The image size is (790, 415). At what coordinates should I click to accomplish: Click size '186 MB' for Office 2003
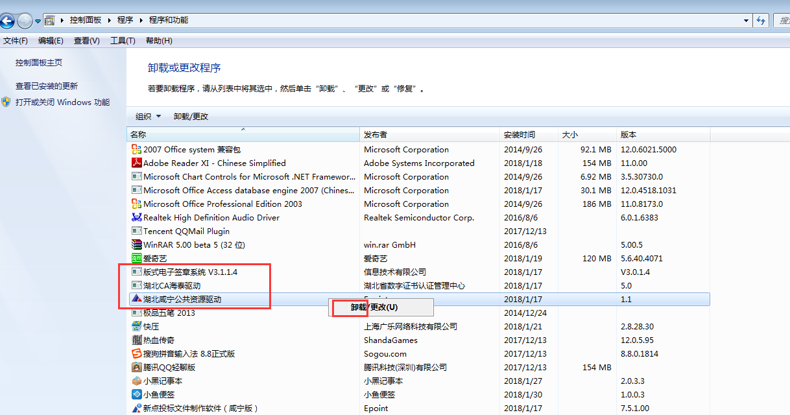(x=597, y=204)
